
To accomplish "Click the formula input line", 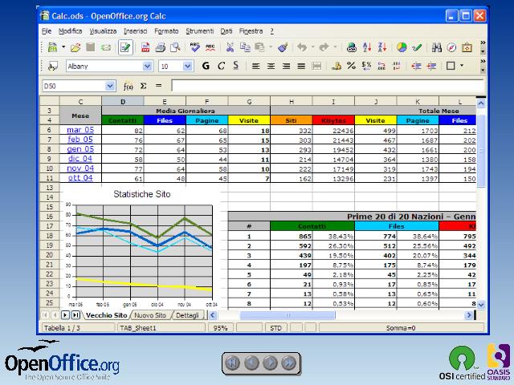I will coord(321,86).
